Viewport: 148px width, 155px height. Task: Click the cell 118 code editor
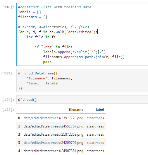point(82,34)
